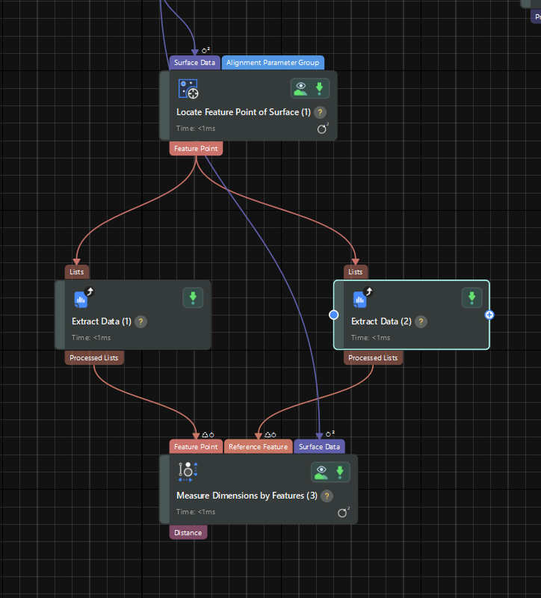Click the Lists input port of Extract Data (2)
Viewport: 541px width, 598px height.
356,272
